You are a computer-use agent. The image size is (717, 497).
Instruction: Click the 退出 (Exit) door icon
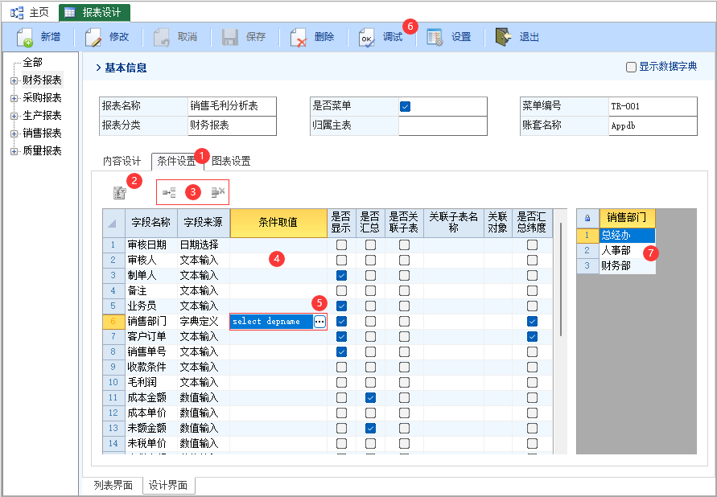(x=503, y=37)
